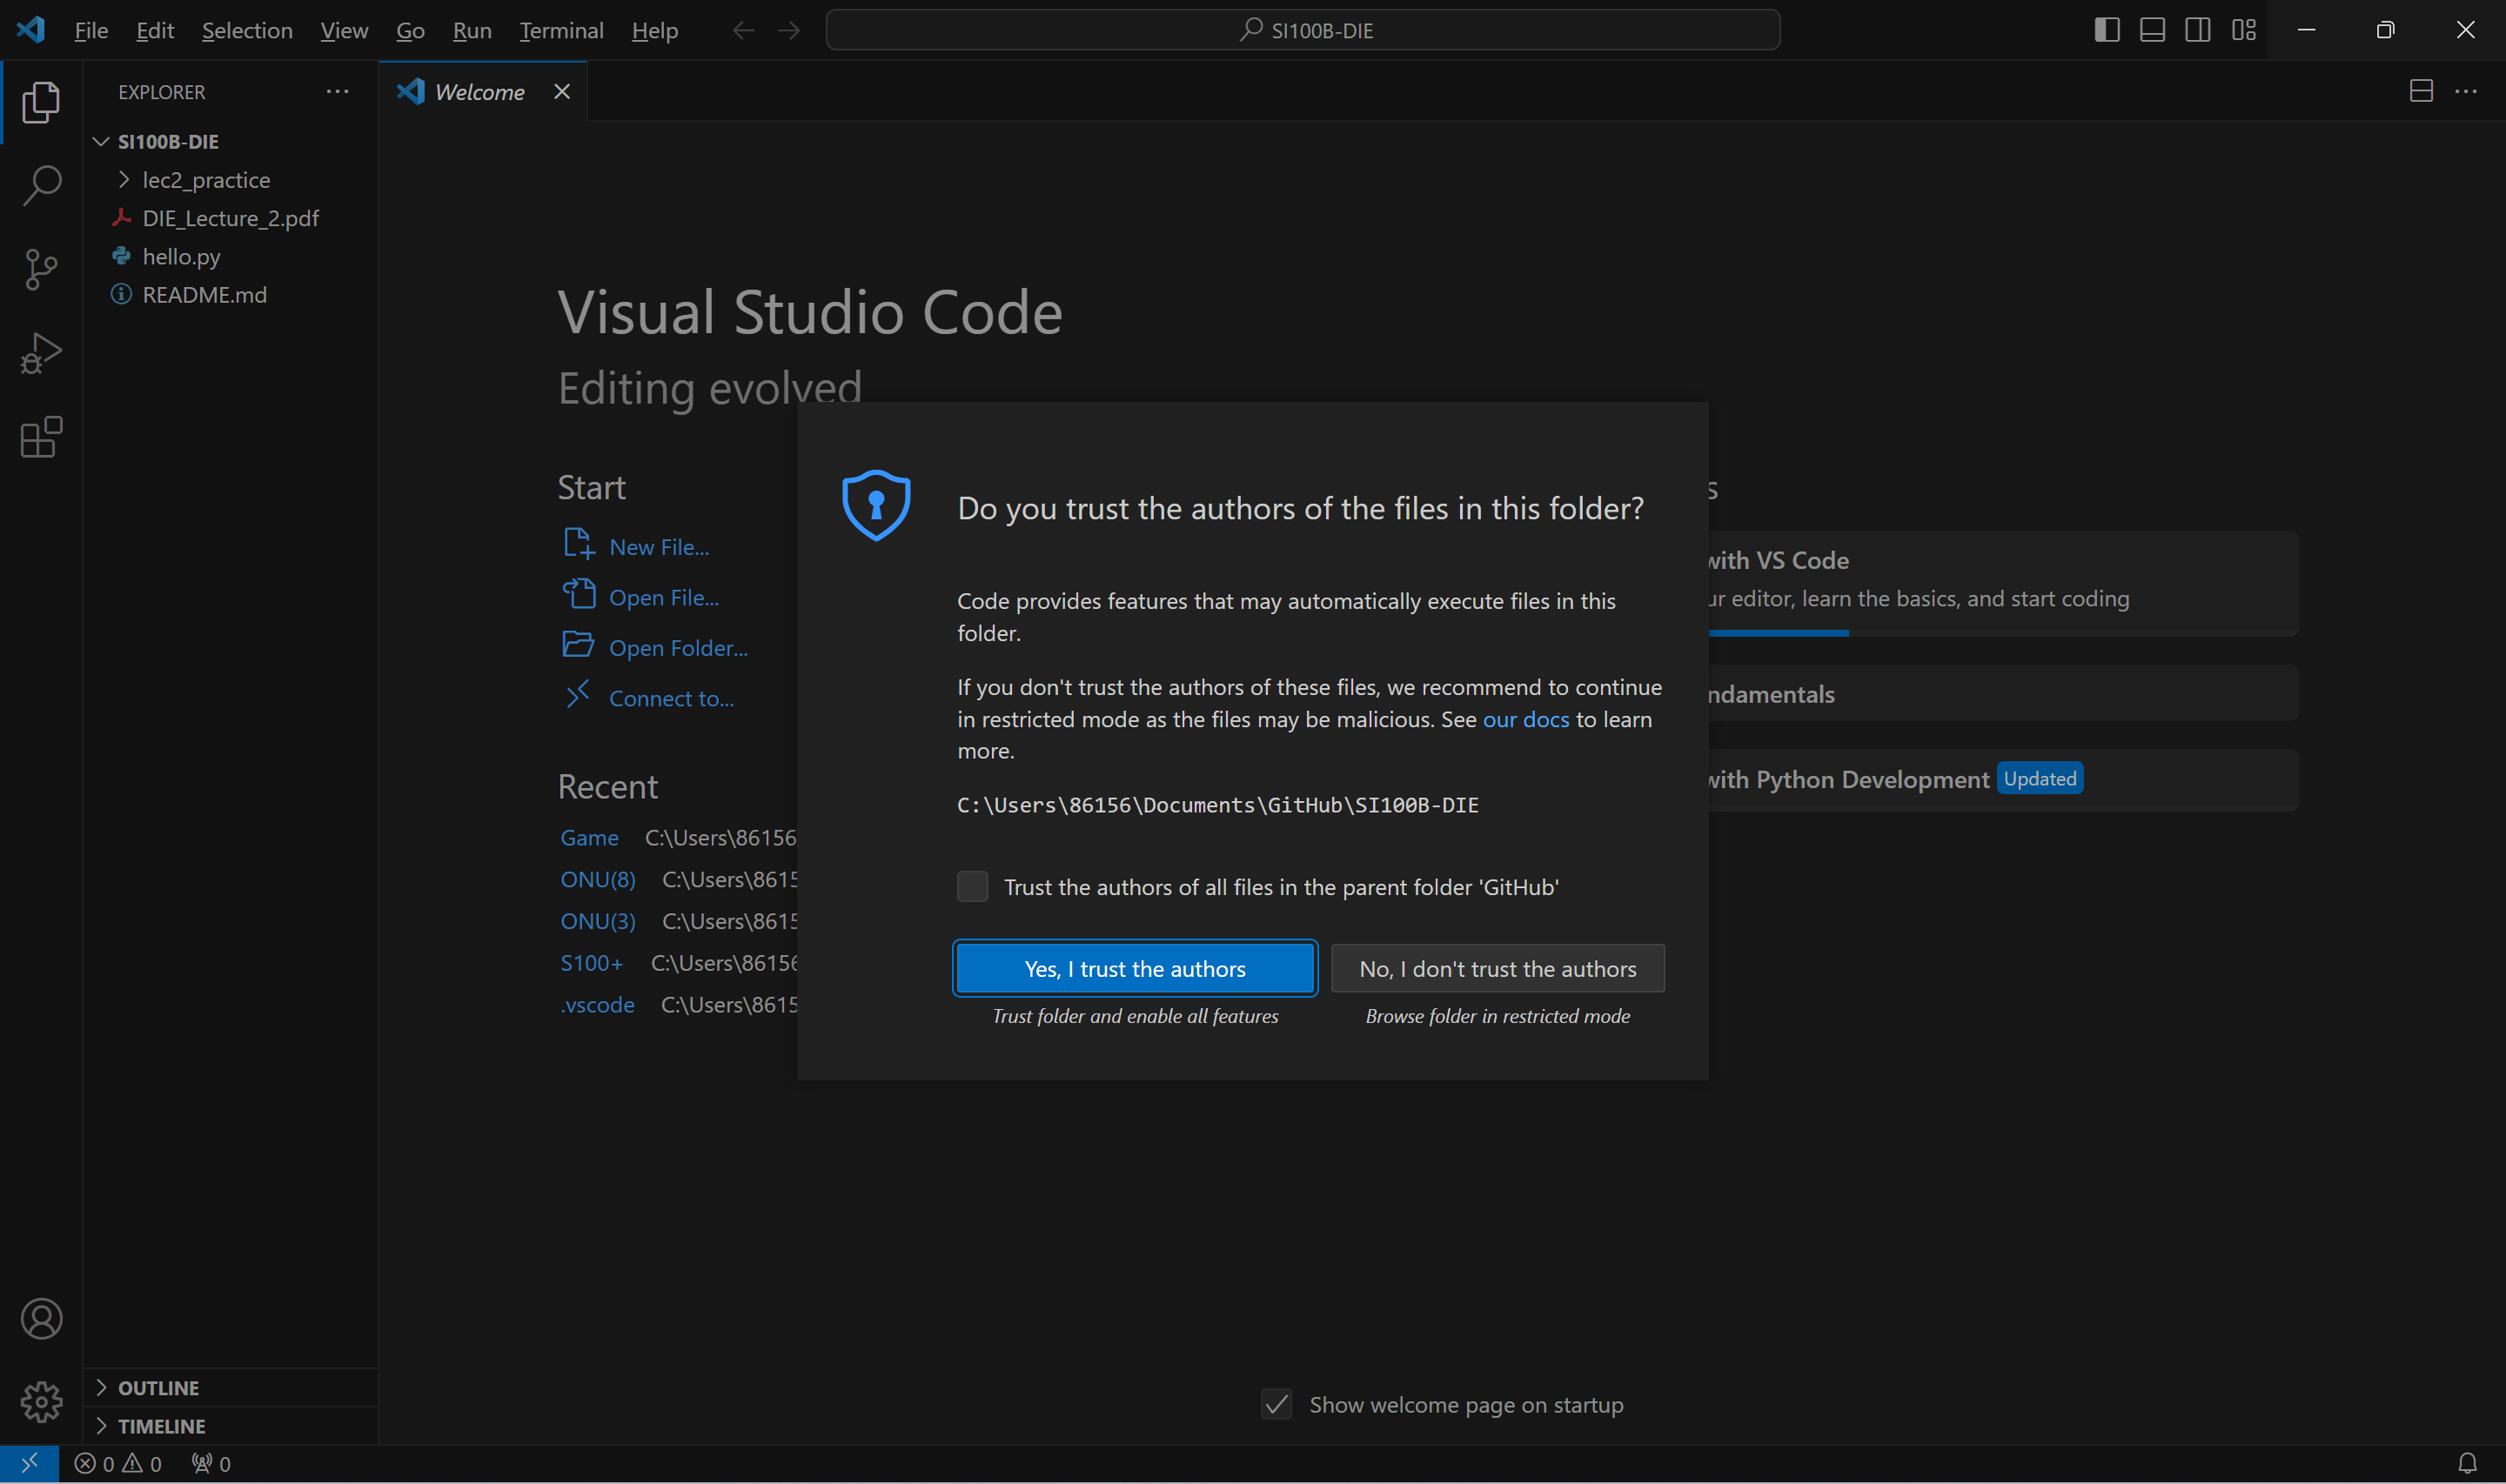Click the SI100B-DIE command center search box

tap(1302, 30)
